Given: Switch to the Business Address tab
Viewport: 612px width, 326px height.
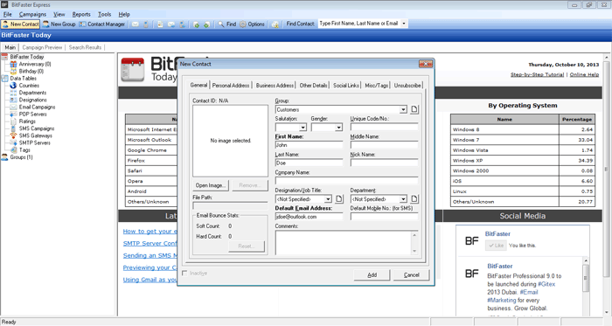Looking at the screenshot, I should (275, 86).
